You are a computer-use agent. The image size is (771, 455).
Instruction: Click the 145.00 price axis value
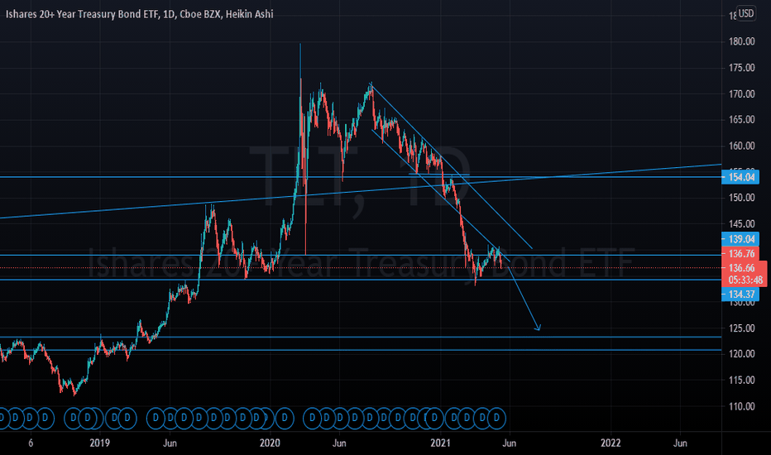pyautogui.click(x=741, y=224)
